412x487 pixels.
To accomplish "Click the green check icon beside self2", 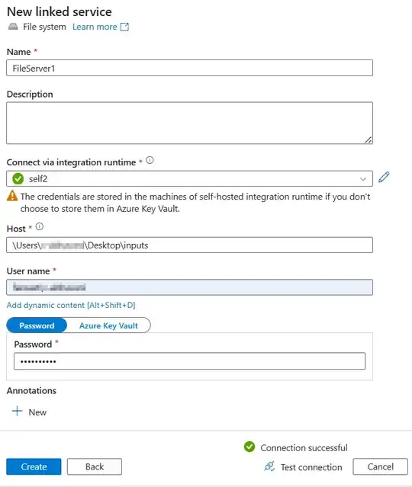I will [18, 178].
